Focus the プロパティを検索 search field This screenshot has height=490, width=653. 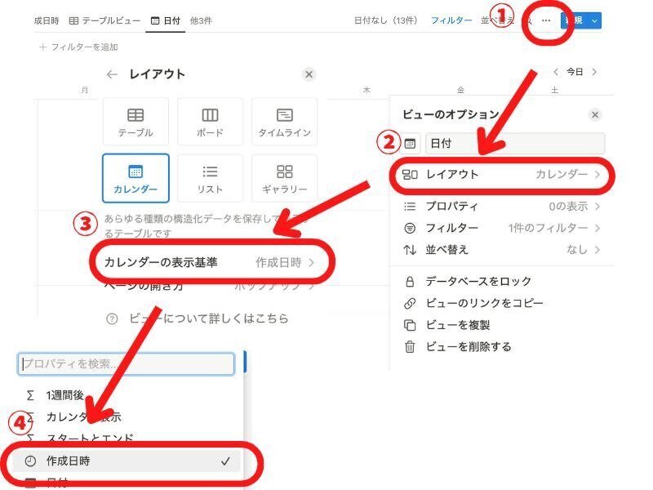pos(127,363)
